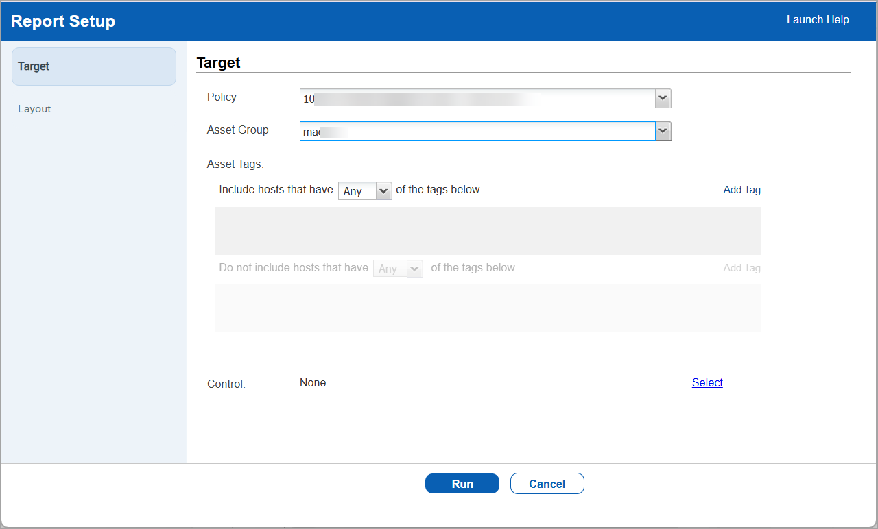Switch to the Layout tab

[34, 108]
